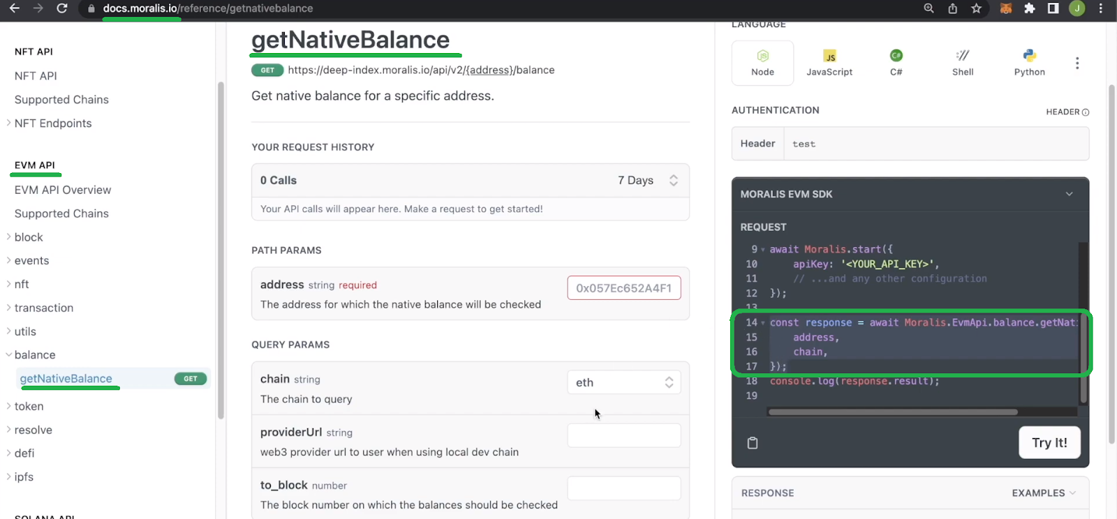Copy the request code to clipboard

753,443
